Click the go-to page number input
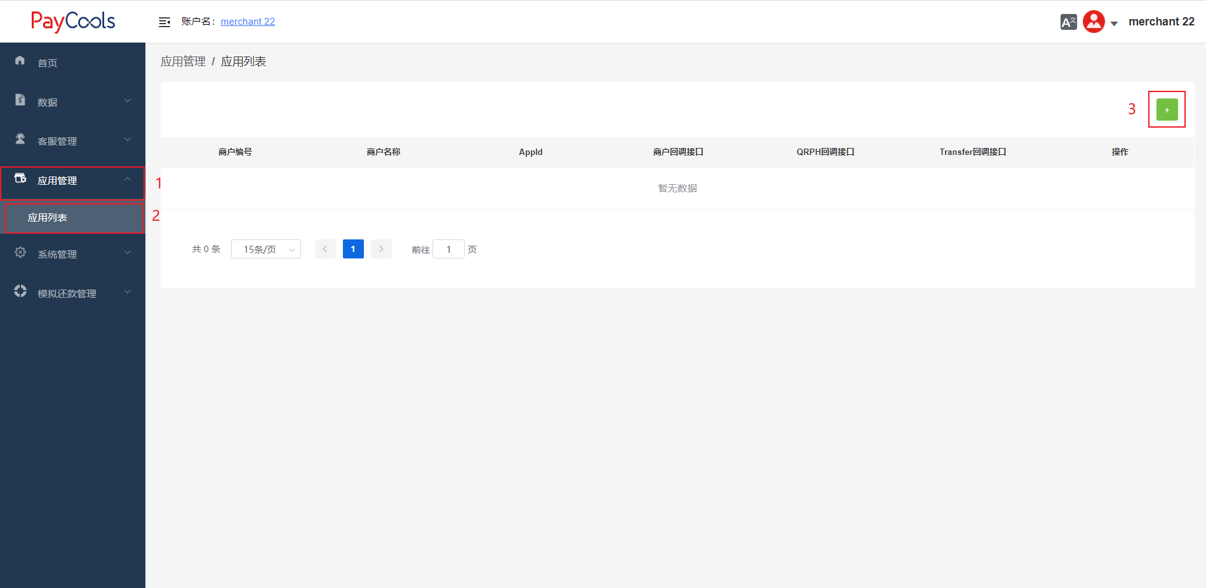 click(x=448, y=250)
